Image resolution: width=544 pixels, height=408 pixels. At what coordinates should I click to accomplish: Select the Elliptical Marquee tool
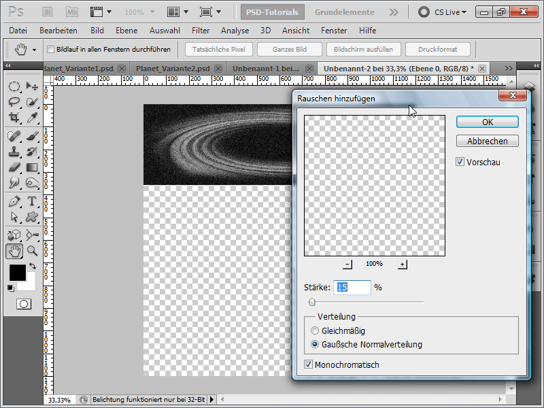(14, 86)
